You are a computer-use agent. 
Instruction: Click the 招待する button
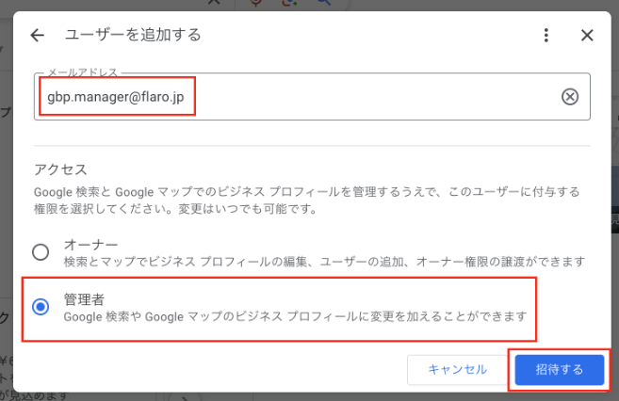click(x=560, y=369)
